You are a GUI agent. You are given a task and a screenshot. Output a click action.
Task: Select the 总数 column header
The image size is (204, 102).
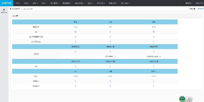(x=154, y=22)
